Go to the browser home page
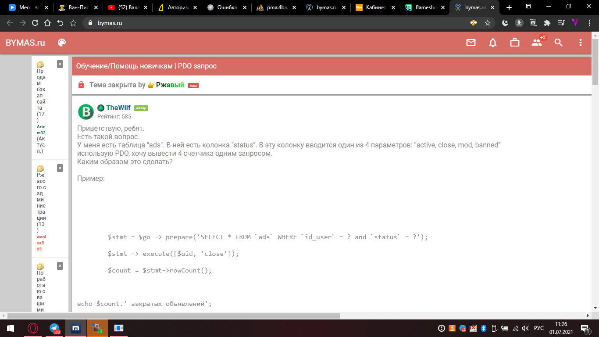 pyautogui.click(x=47, y=23)
